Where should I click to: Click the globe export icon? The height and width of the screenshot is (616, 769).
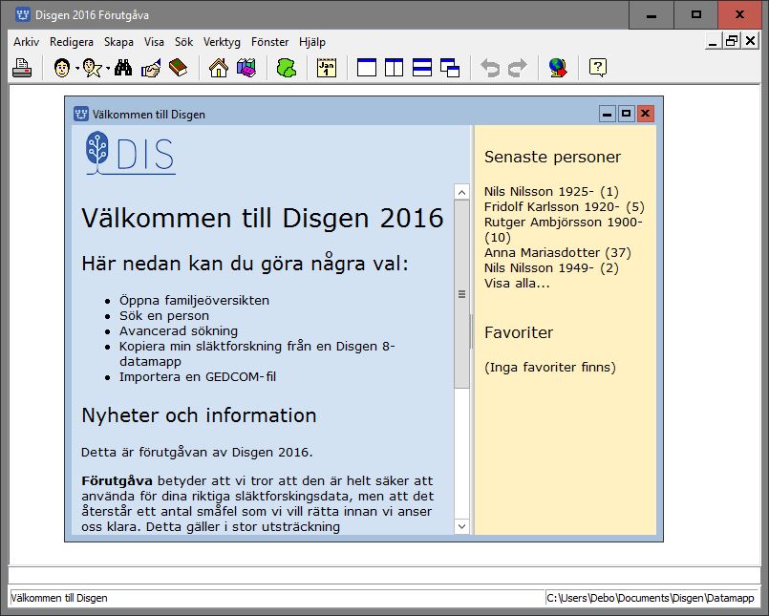pos(558,68)
